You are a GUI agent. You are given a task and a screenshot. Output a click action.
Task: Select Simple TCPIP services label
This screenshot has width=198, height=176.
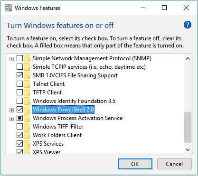tap(89, 67)
